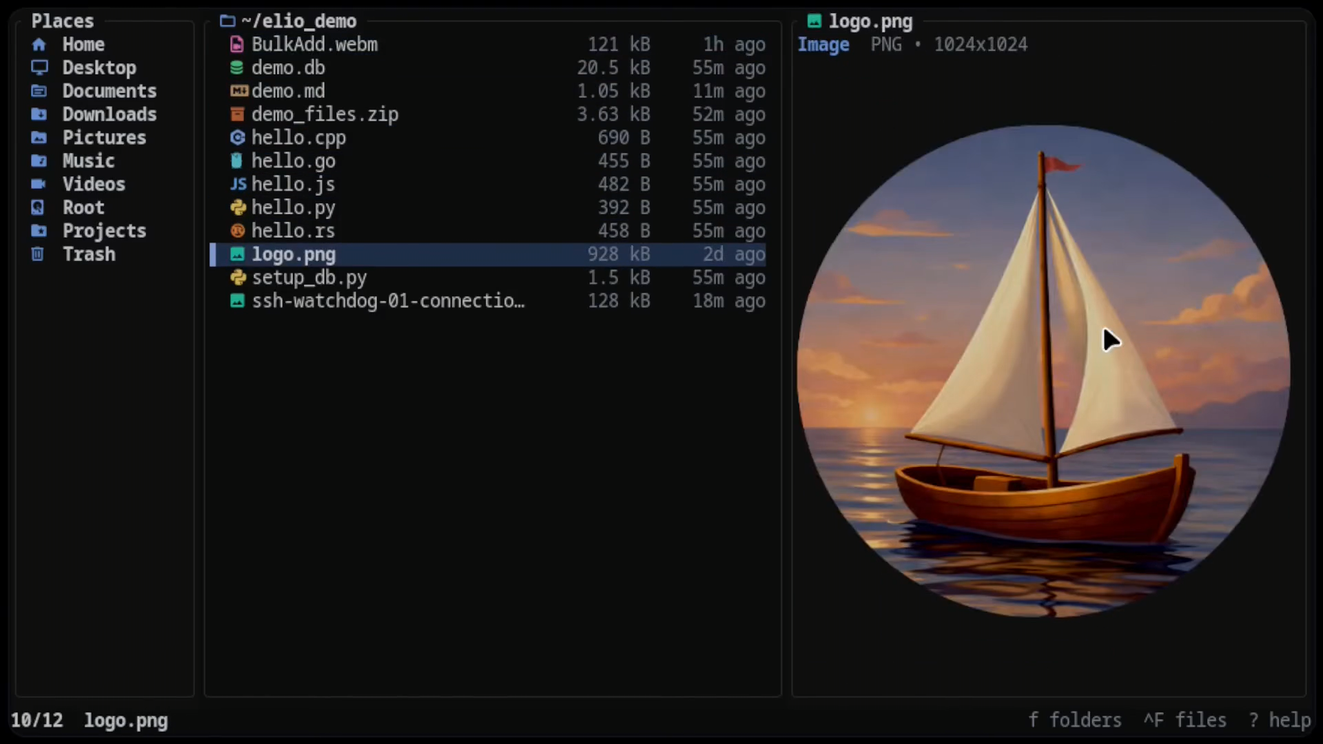1323x744 pixels.
Task: Click the video file icon for BulkAdd.webm
Action: click(237, 45)
